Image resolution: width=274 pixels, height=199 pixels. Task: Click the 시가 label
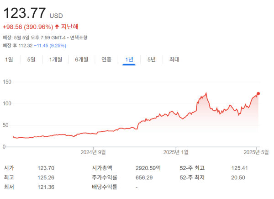coord(9,168)
